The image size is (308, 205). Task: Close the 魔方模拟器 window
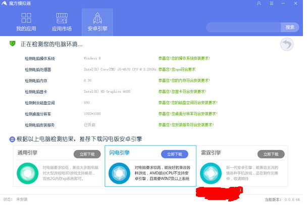click(x=295, y=4)
